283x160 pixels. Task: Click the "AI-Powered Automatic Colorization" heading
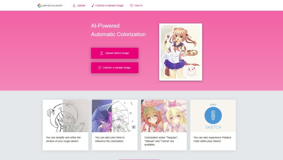118,30
